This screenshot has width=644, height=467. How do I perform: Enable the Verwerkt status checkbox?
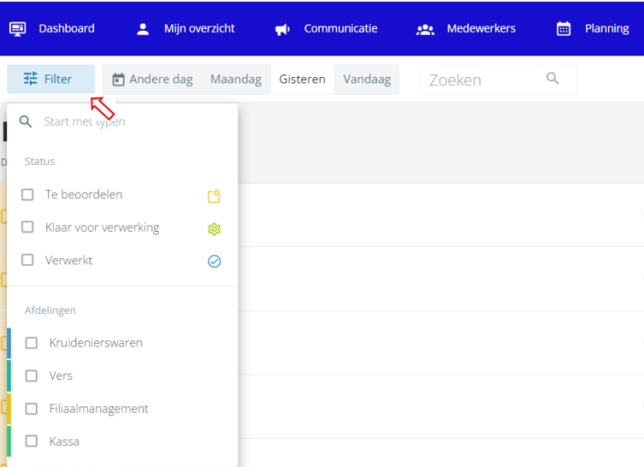[27, 259]
